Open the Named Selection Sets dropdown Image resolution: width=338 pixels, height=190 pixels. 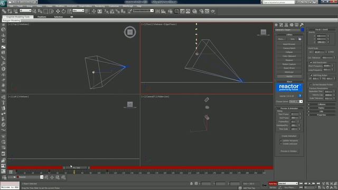[143, 11]
